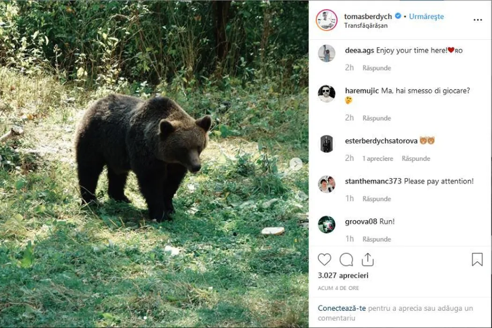Click the share post icon

[x=368, y=260]
